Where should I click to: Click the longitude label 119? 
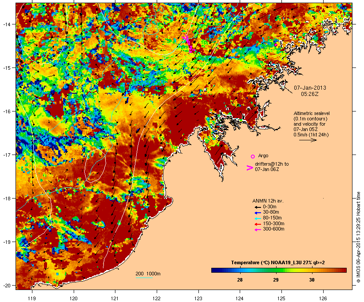[32, 298]
